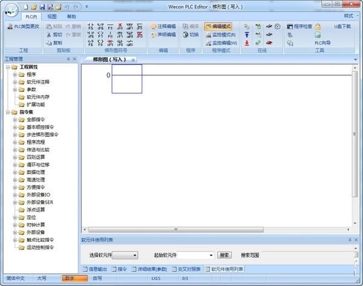363x286 pixels.
Task: Click the blue upload arrow PLC read icon
Action: tap(247, 34)
